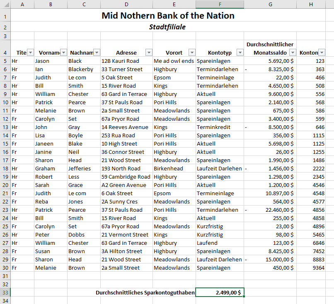Select the 'Janeen' first name cell

point(51,144)
